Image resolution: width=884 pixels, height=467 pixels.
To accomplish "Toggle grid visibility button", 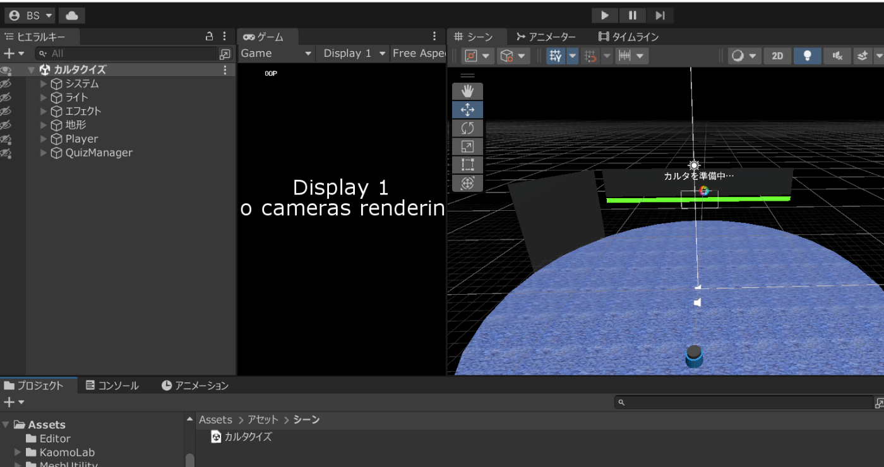I will [556, 56].
